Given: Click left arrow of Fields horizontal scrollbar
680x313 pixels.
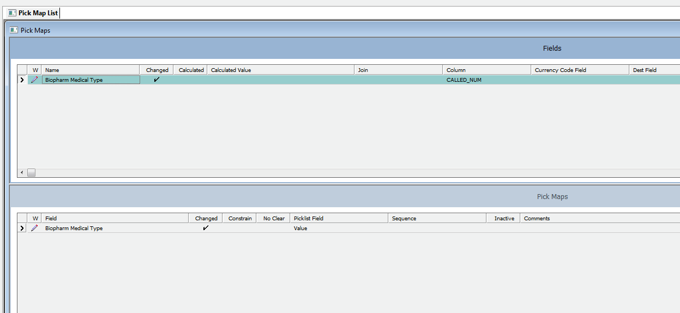Looking at the screenshot, I should (22, 172).
